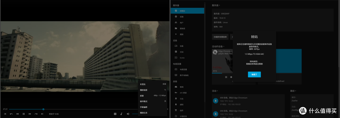Click 27:21 elapsed time label
Screen dimensions: 340x118
pyautogui.click(x=5, y=109)
